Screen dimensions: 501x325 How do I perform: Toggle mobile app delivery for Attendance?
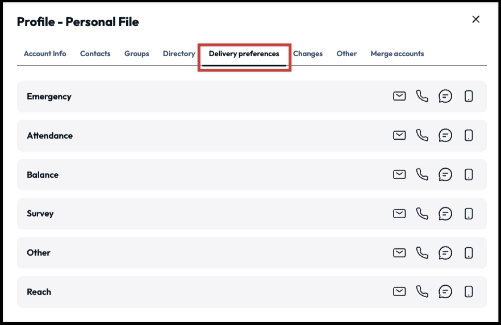pyautogui.click(x=469, y=135)
